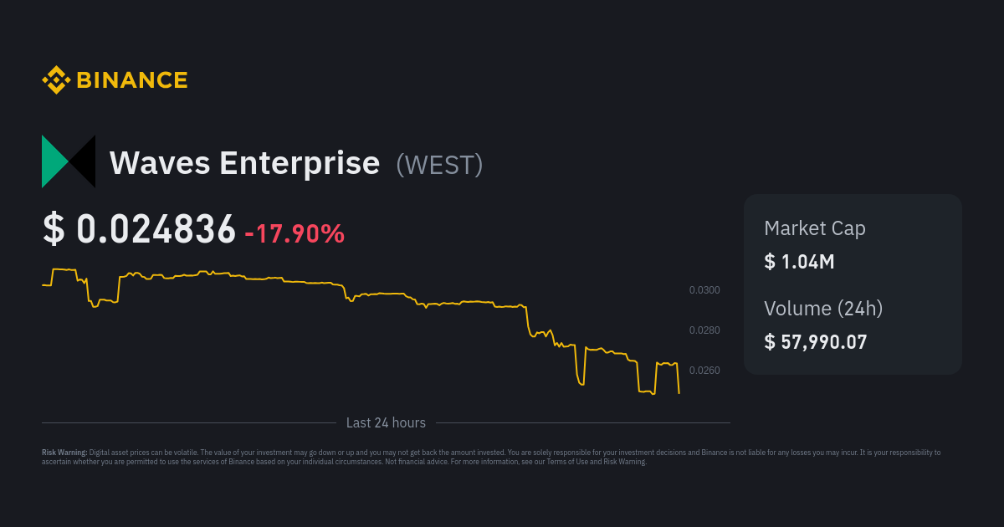Click the 0.0280 price axis label
The image size is (1004, 527).
point(704,330)
